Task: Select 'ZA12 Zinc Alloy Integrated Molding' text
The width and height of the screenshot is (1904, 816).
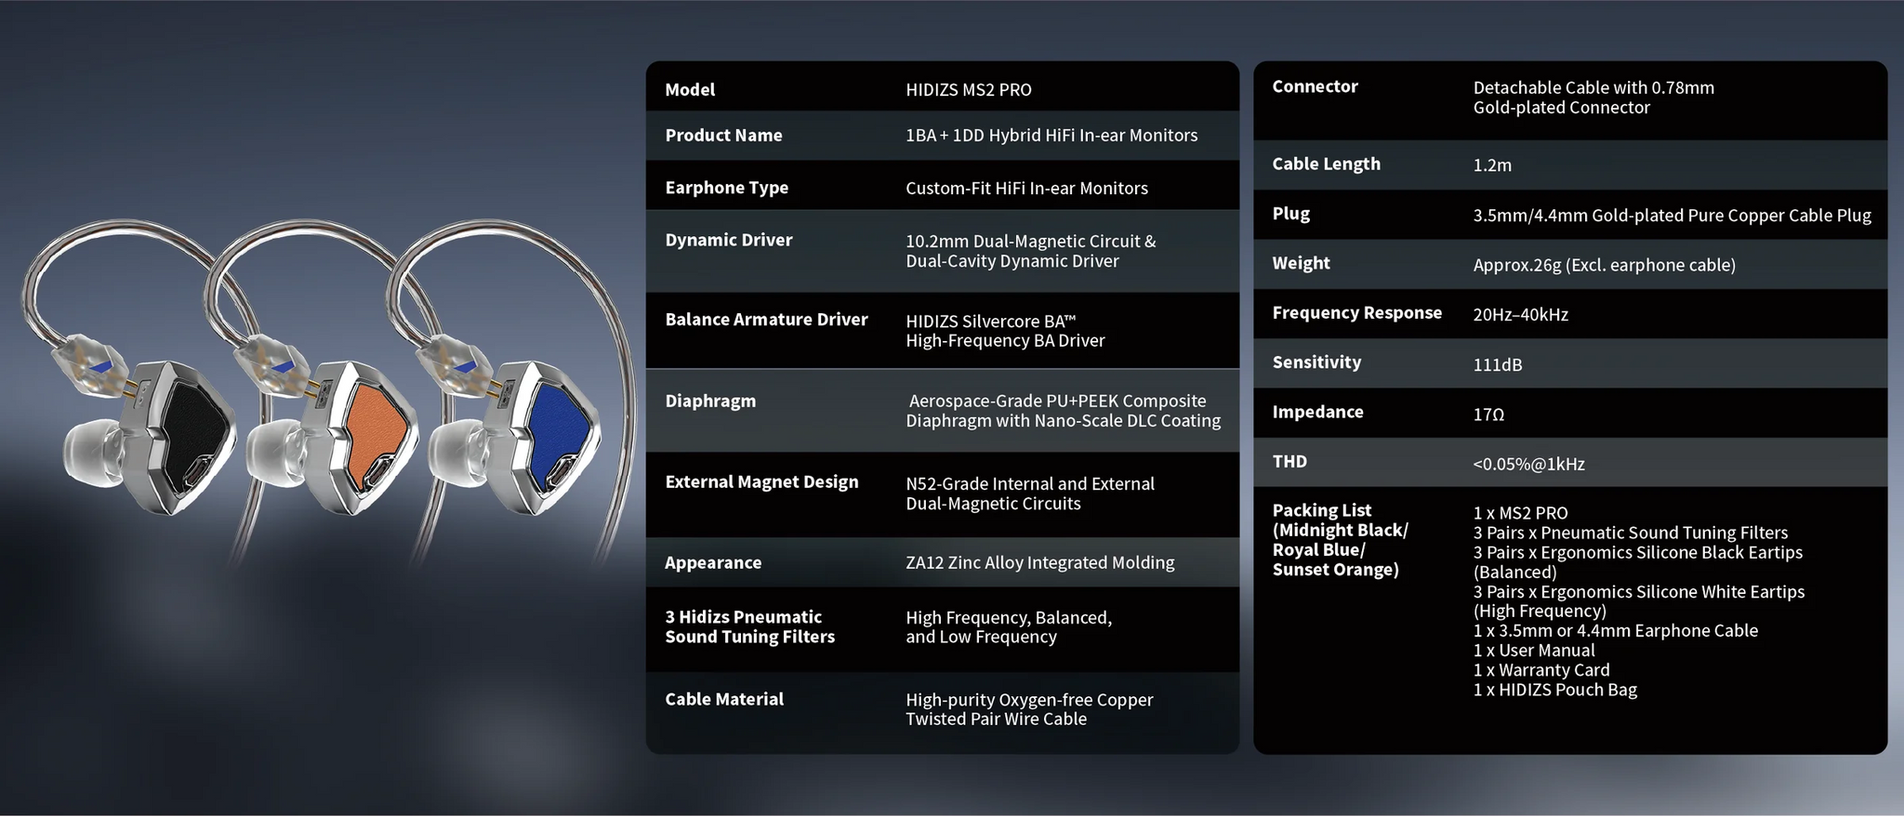Action: point(1039,563)
